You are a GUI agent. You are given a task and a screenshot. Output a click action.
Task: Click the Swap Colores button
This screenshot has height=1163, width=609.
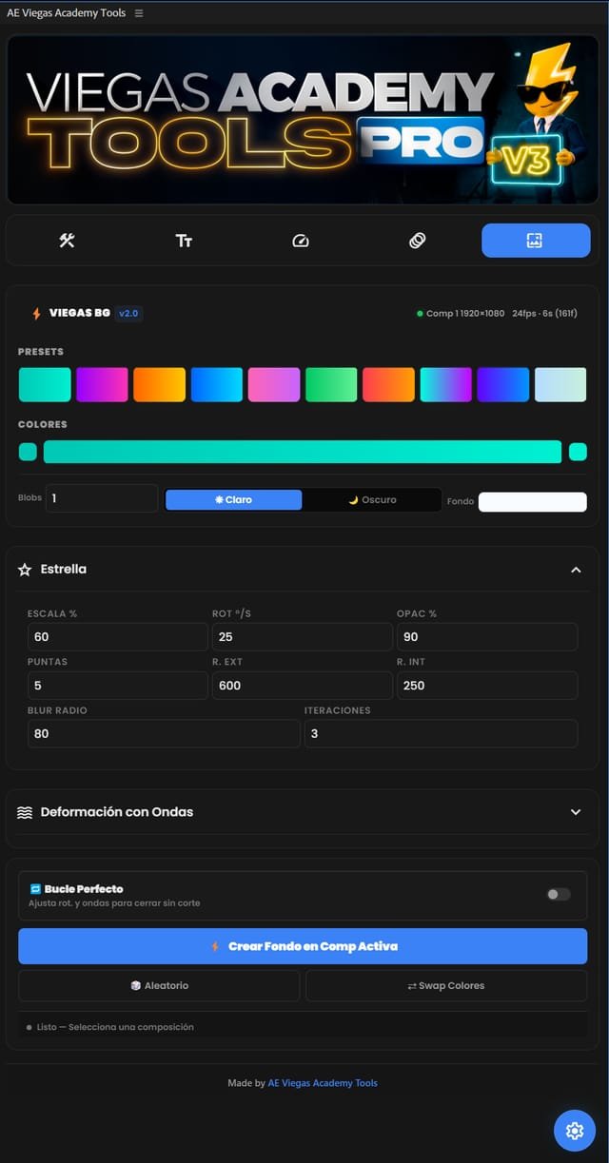pos(446,986)
